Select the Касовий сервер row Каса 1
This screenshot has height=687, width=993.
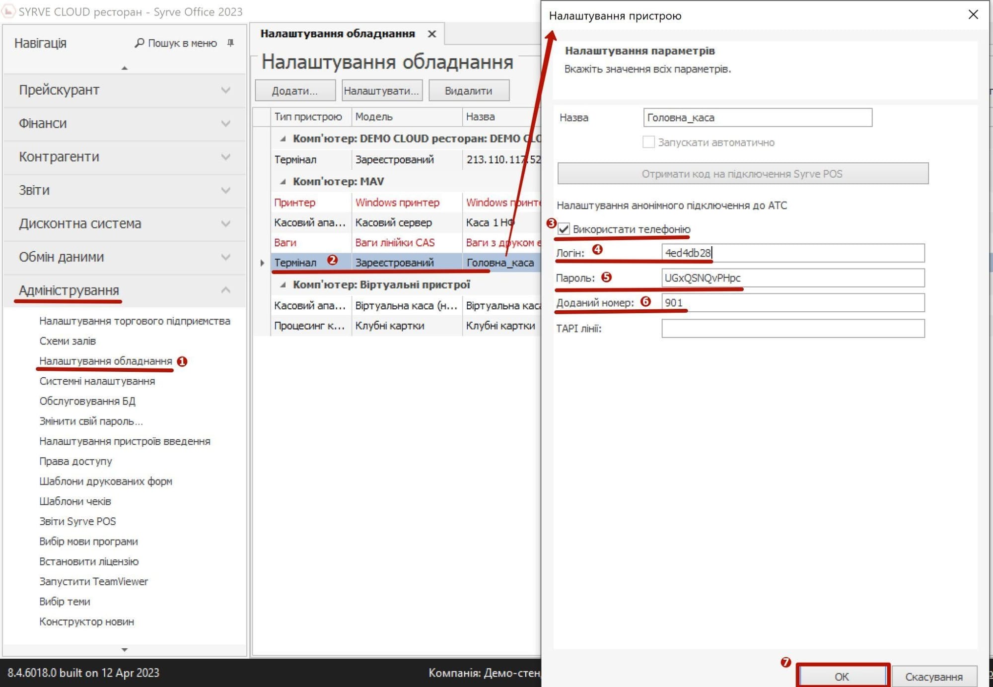[406, 223]
